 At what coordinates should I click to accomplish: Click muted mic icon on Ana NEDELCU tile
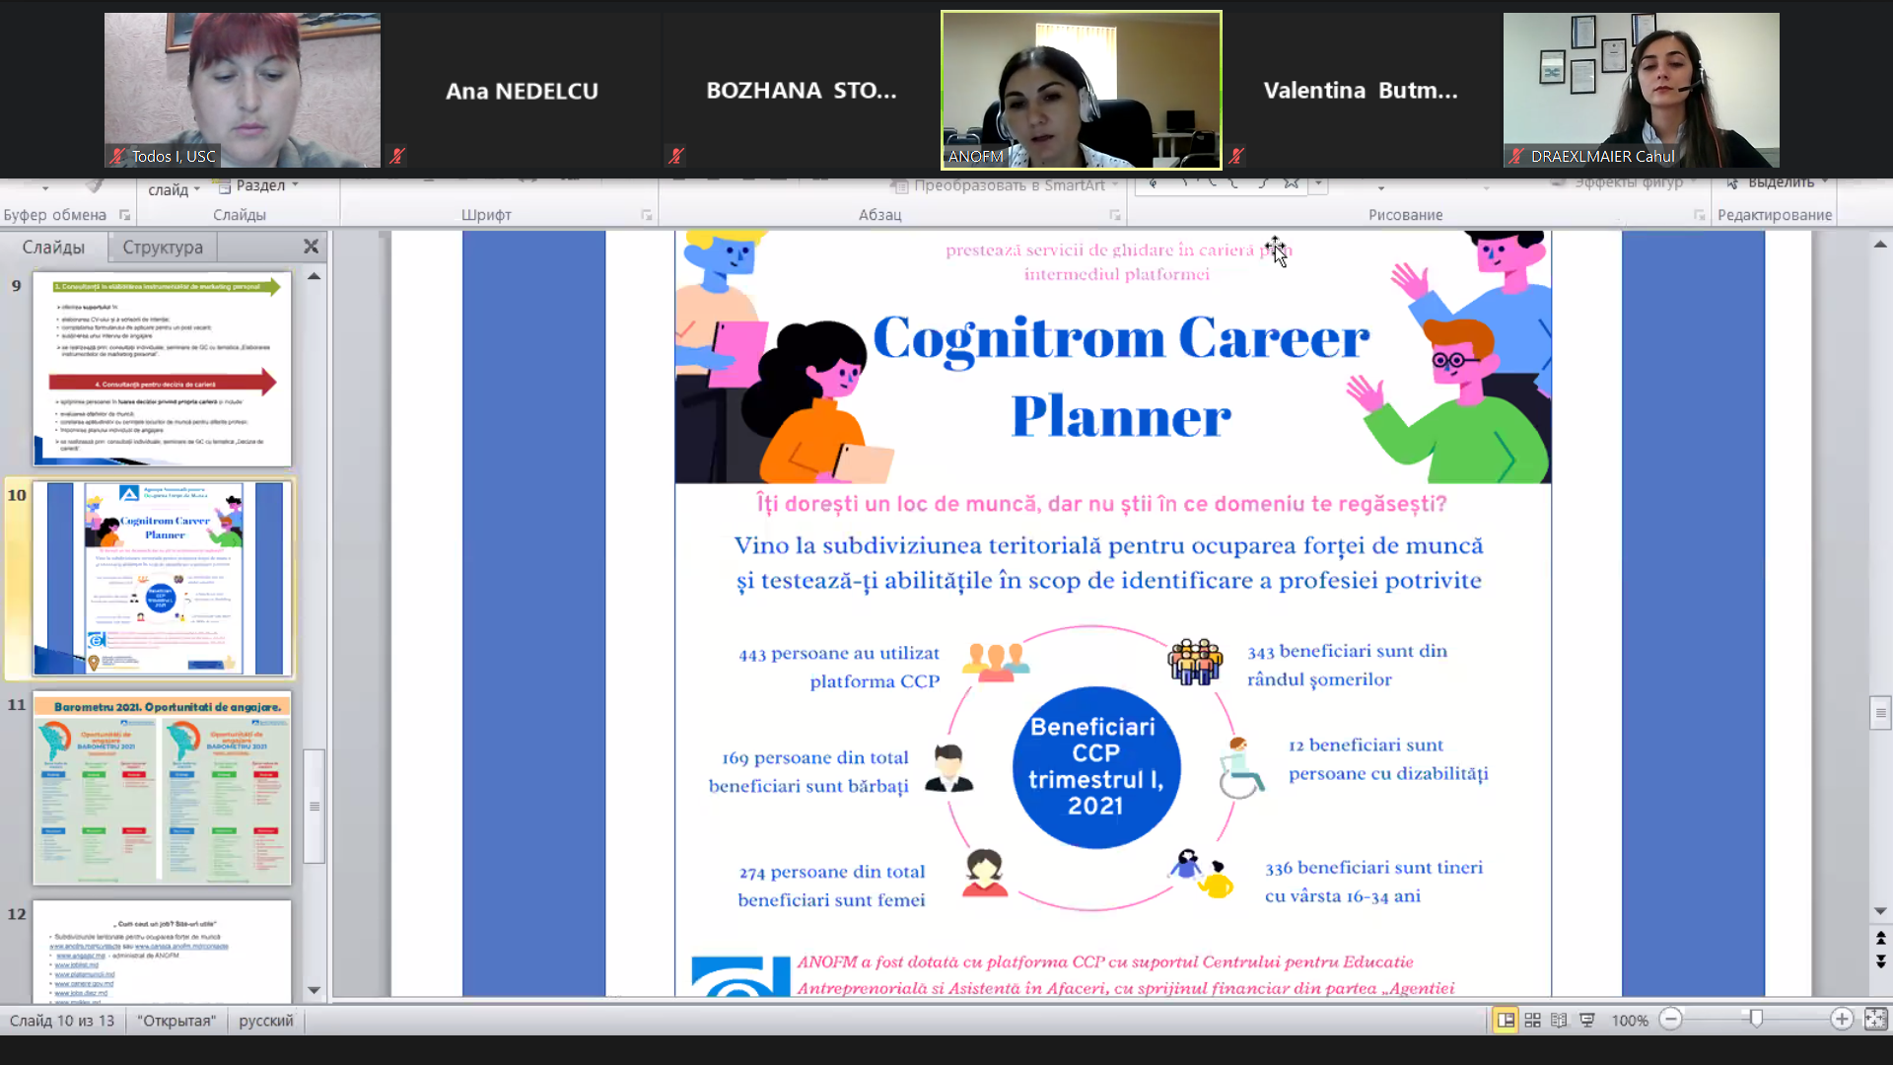coord(397,156)
